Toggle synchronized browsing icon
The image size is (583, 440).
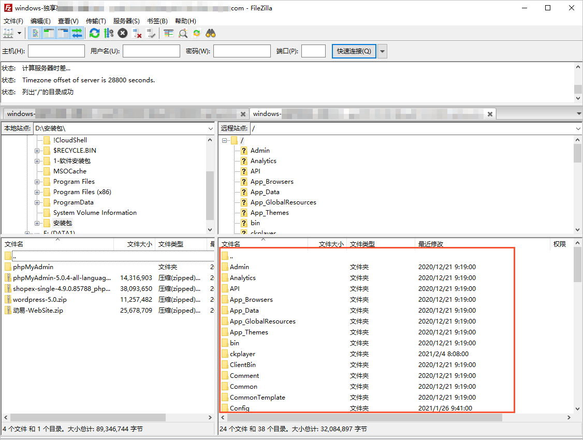197,34
